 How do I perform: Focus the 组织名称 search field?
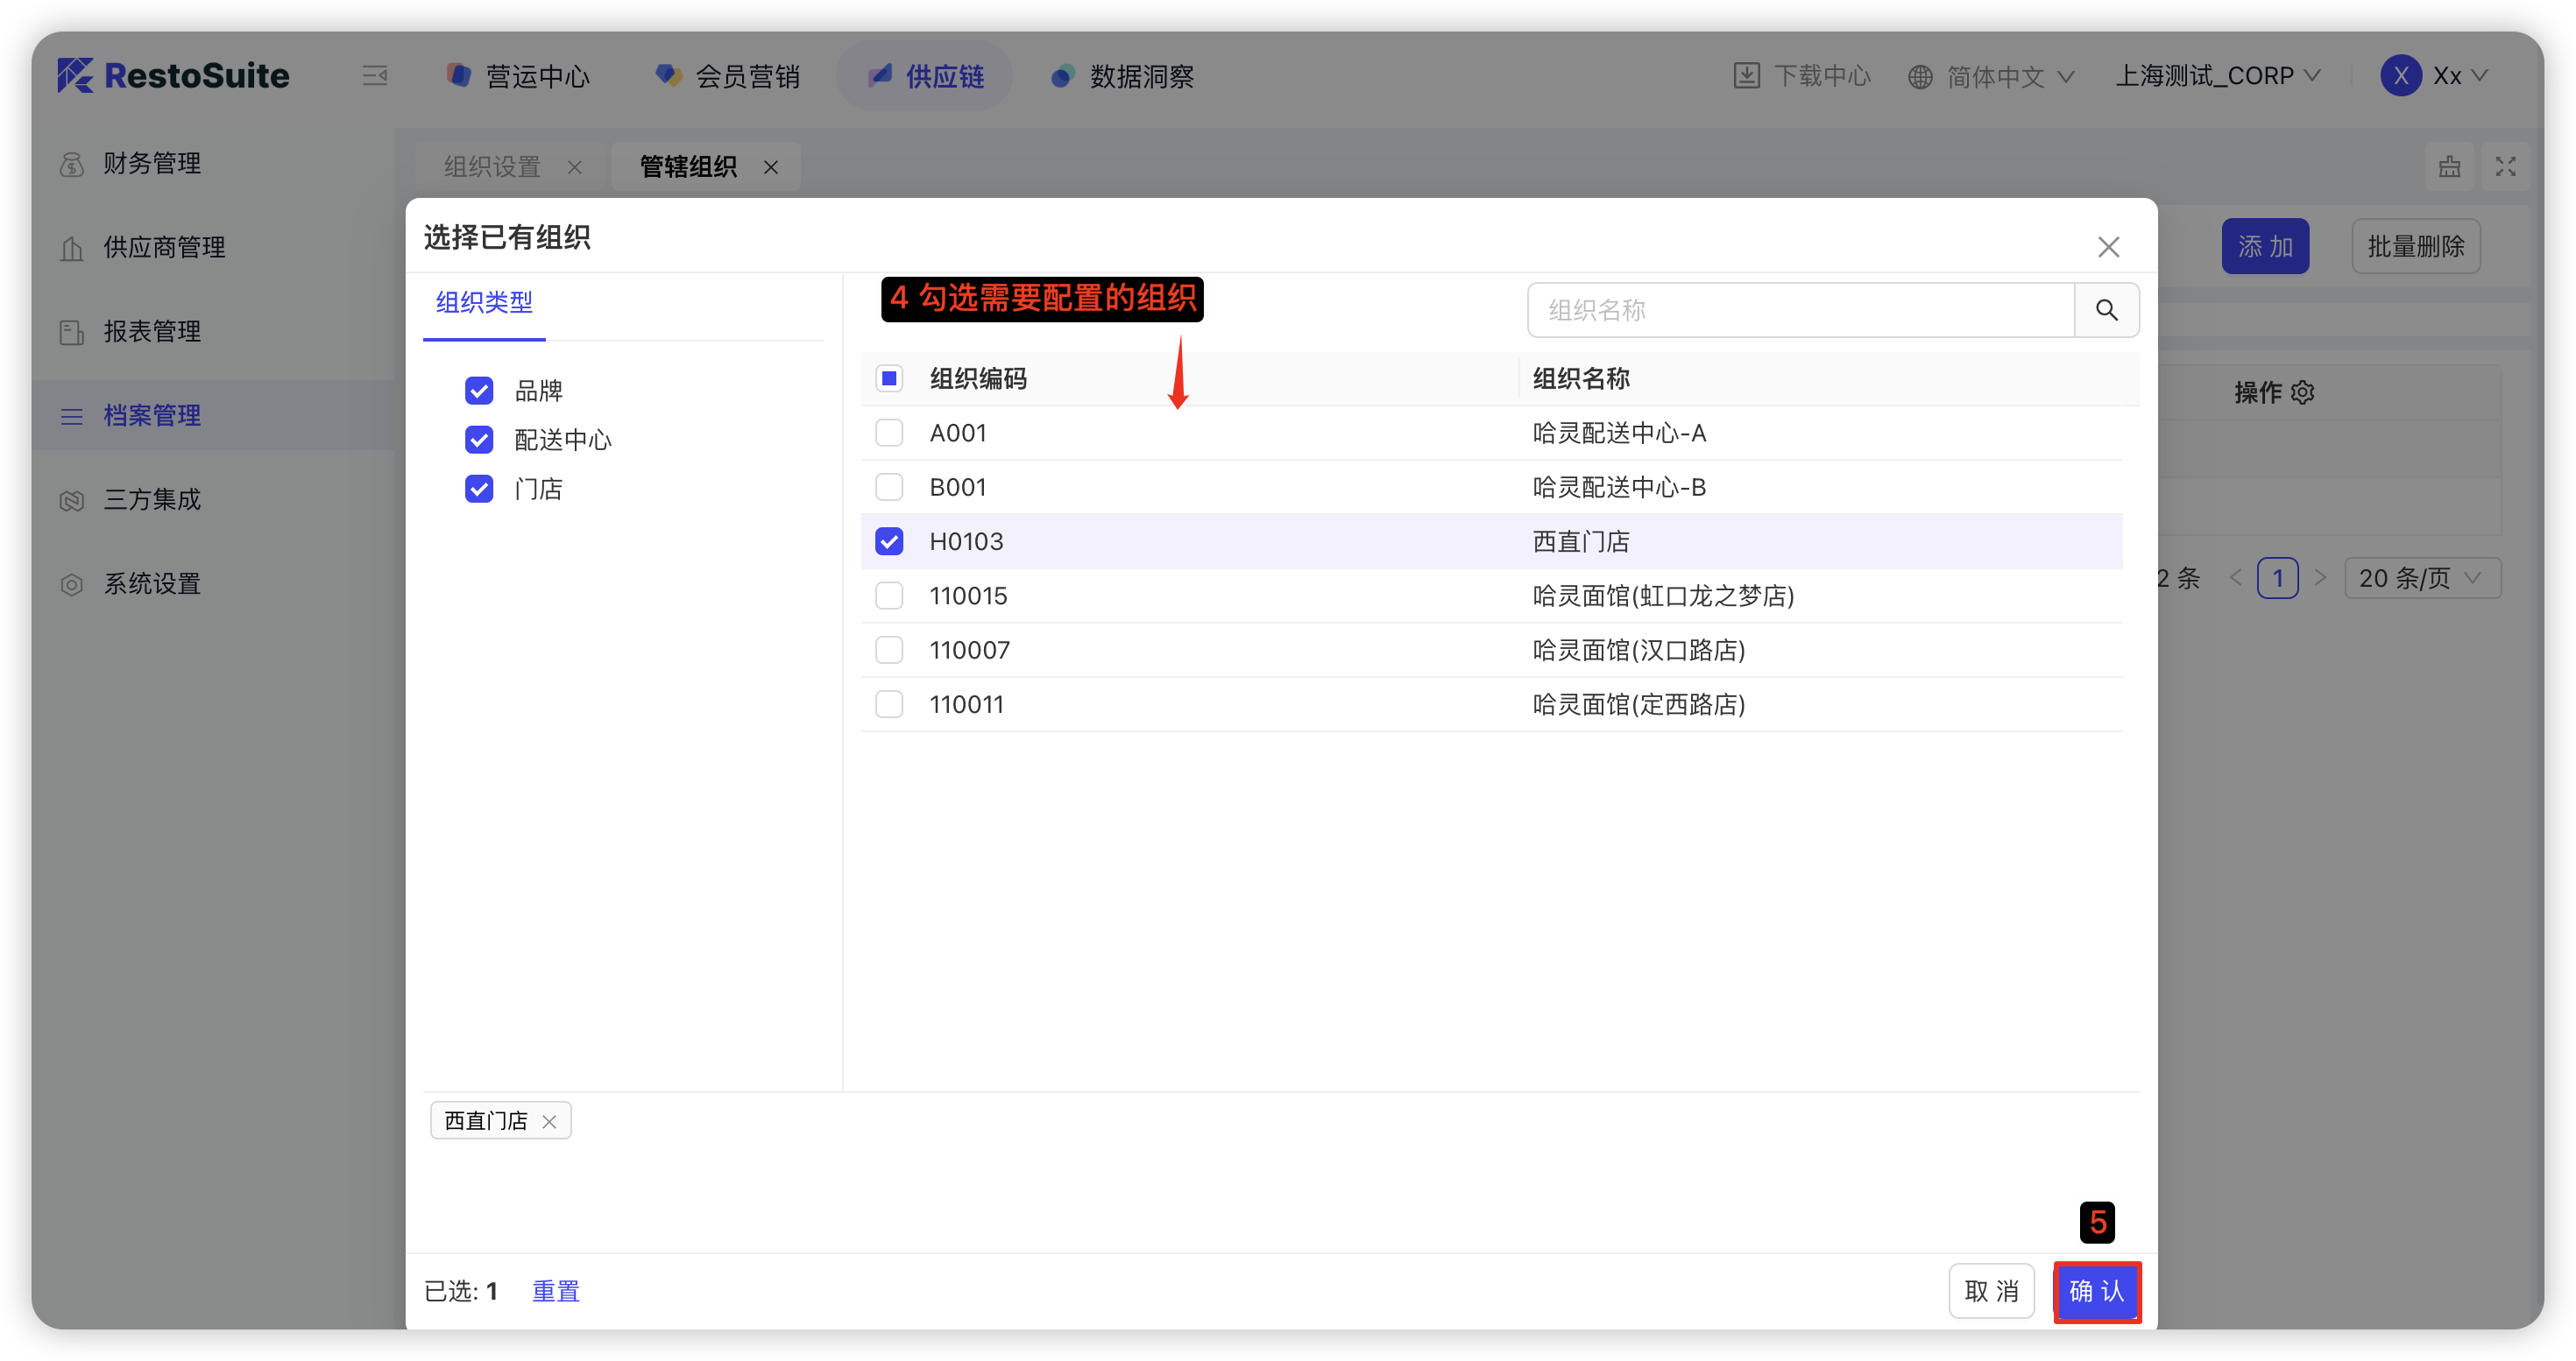[1800, 310]
